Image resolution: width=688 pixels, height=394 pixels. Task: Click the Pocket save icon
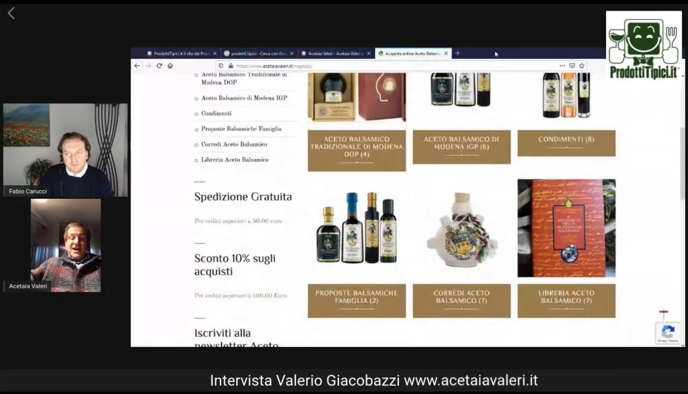coord(572,66)
